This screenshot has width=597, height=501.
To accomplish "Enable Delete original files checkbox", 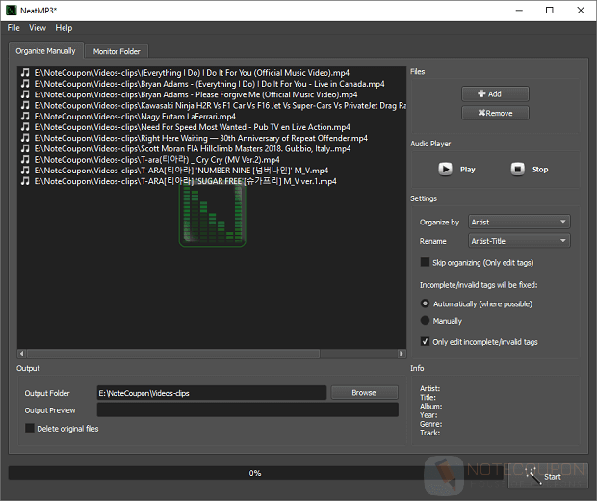I will coord(30,428).
